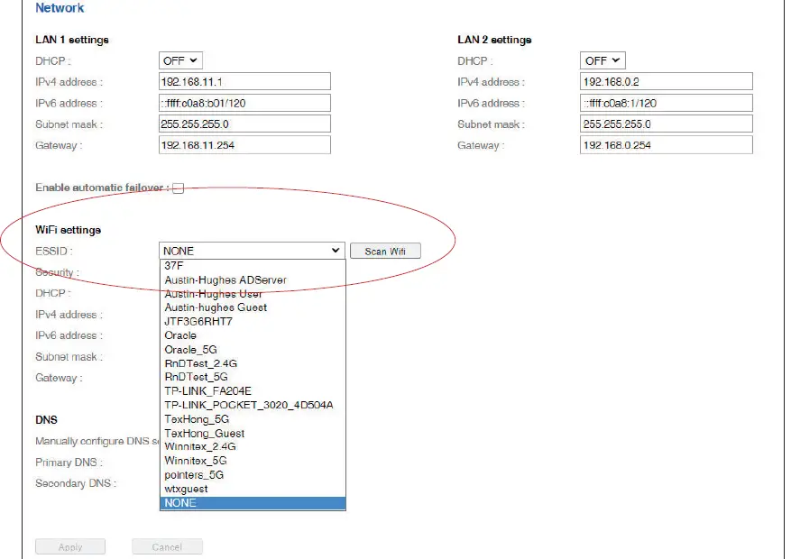Screen dimensions: 791x559
Task: Click the Secondary DNS label
Action: click(76, 483)
